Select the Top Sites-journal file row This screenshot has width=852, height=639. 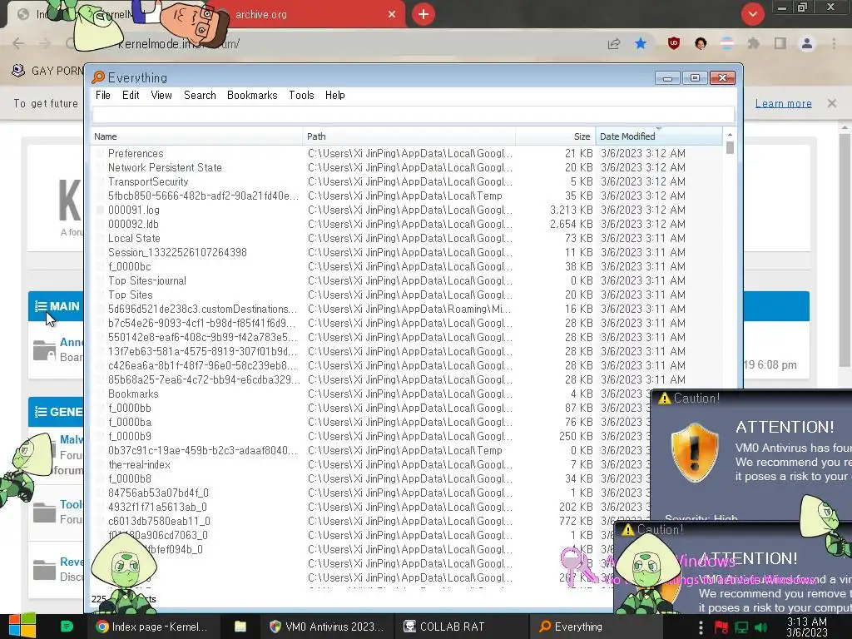[406, 280]
